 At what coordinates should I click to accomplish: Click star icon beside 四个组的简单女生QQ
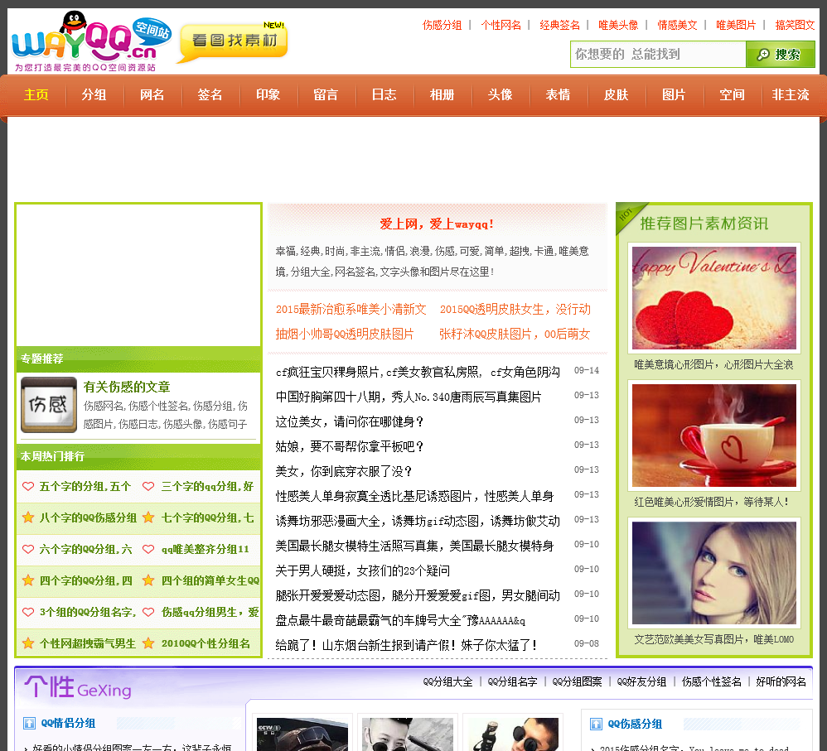click(x=148, y=580)
